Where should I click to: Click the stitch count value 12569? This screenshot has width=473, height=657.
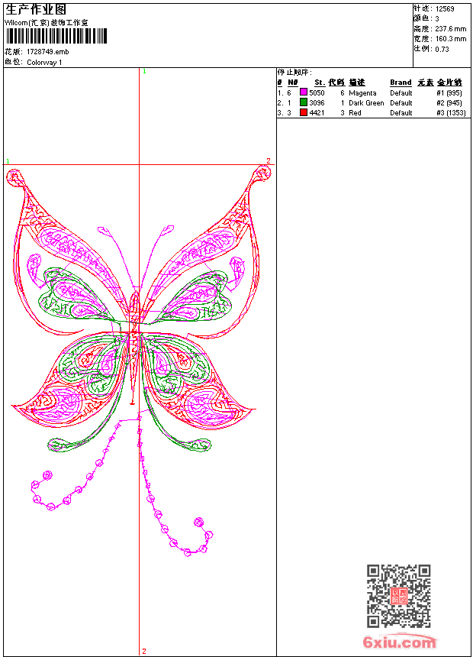point(445,9)
